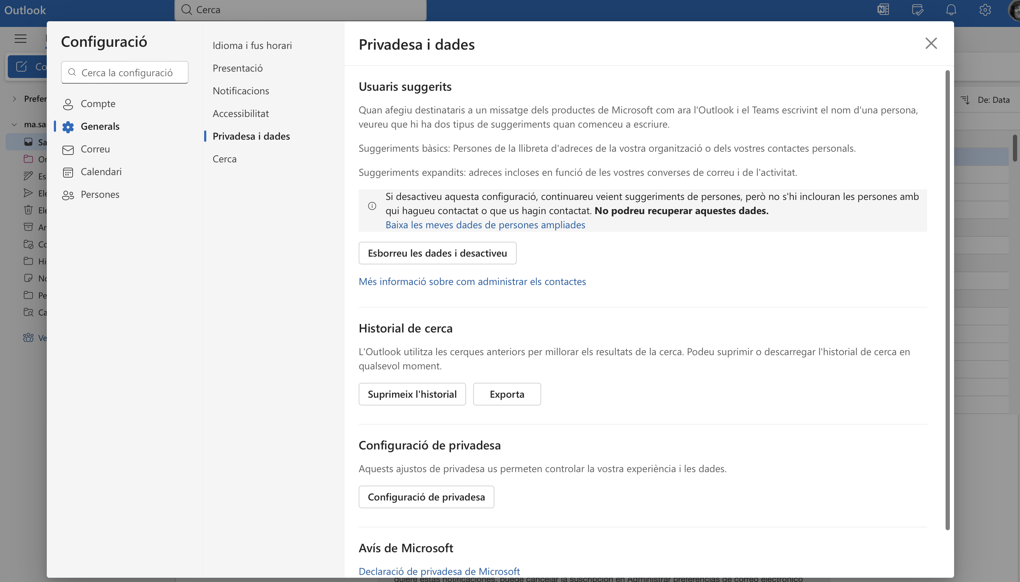The width and height of the screenshot is (1020, 582).
Task: Click the Cerca la configuració search field
Action: click(125, 72)
